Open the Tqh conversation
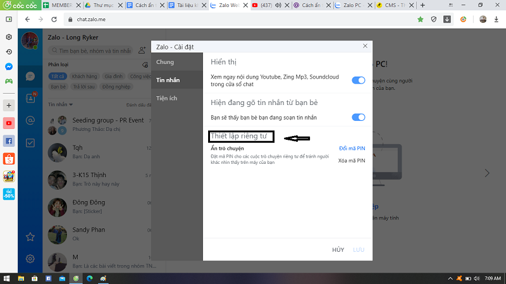 99,152
